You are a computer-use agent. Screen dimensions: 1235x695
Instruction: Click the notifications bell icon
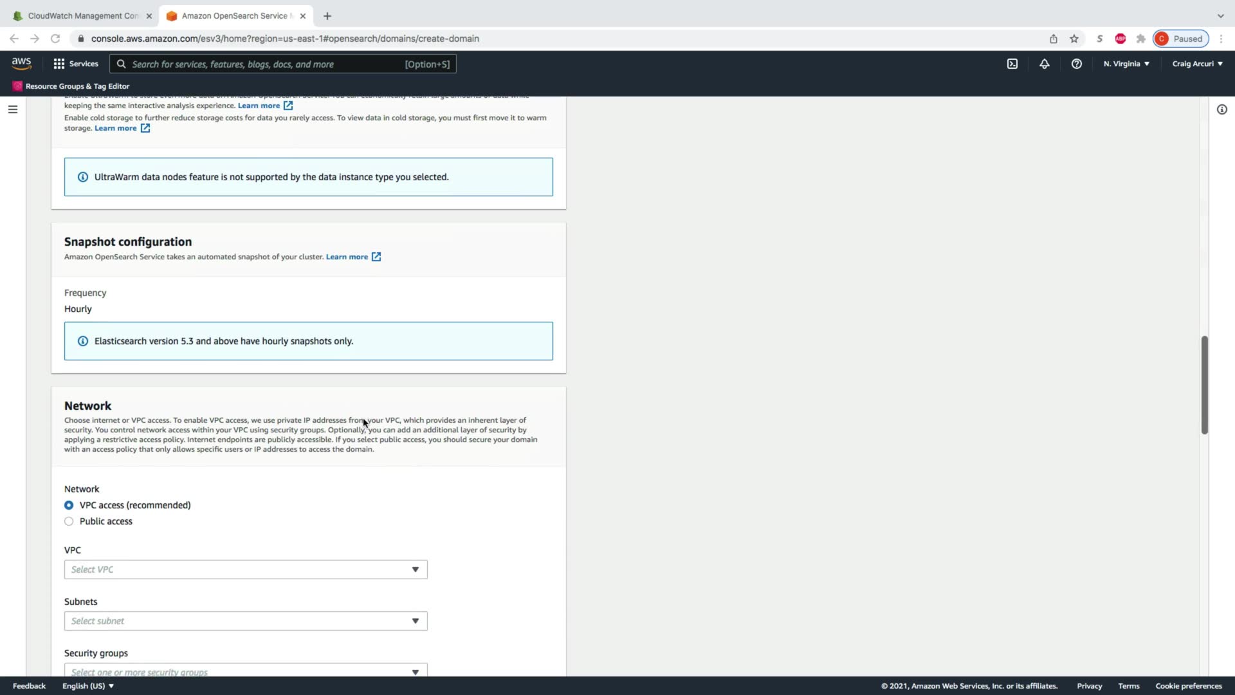(x=1044, y=64)
